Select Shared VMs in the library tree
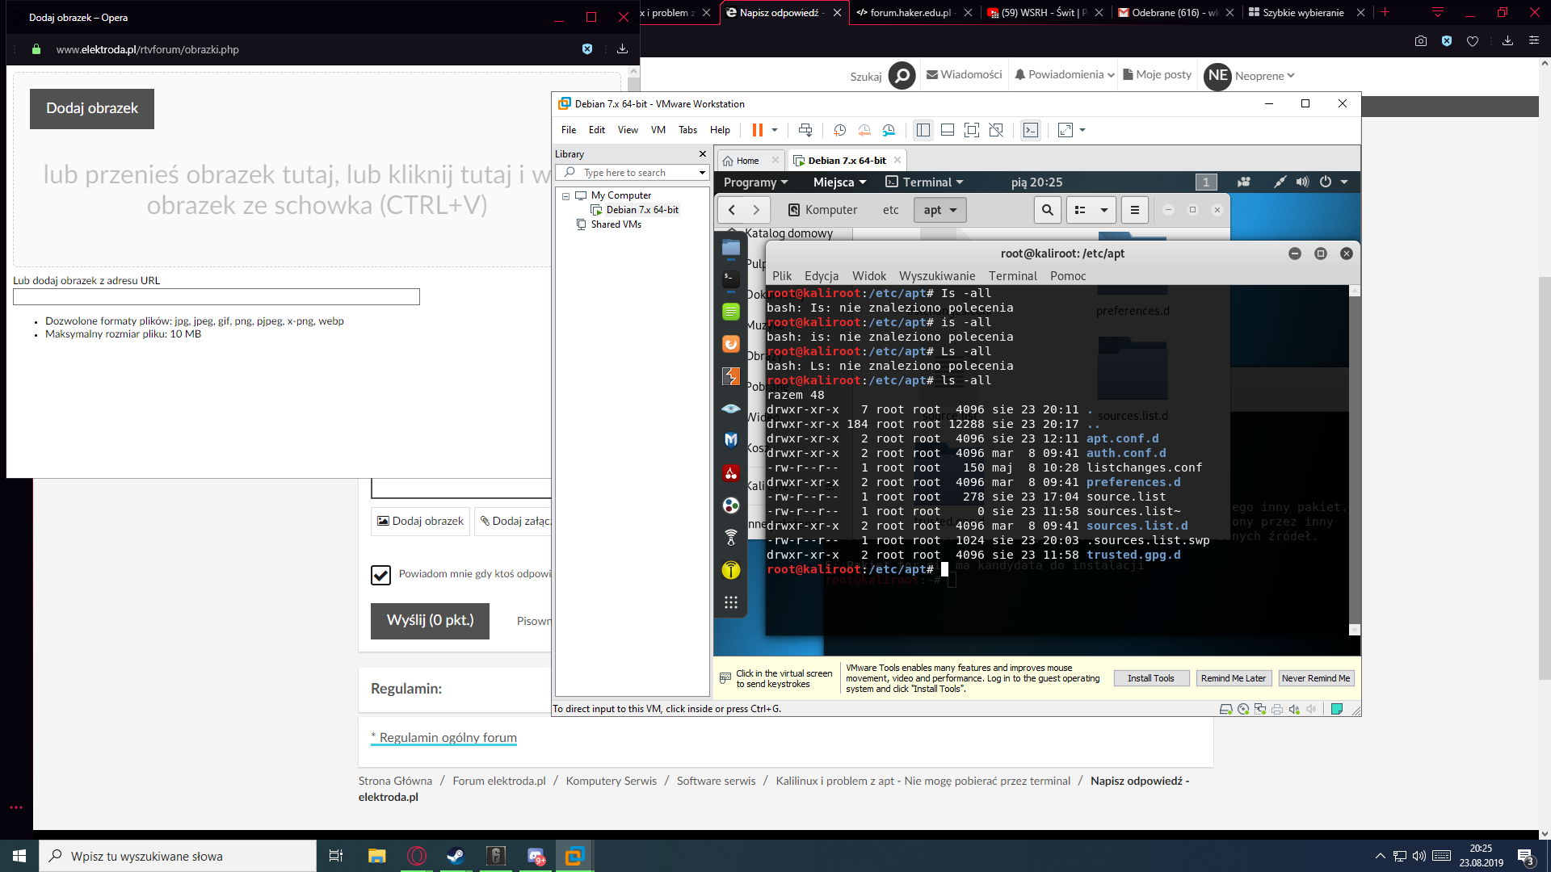1551x872 pixels. click(616, 224)
